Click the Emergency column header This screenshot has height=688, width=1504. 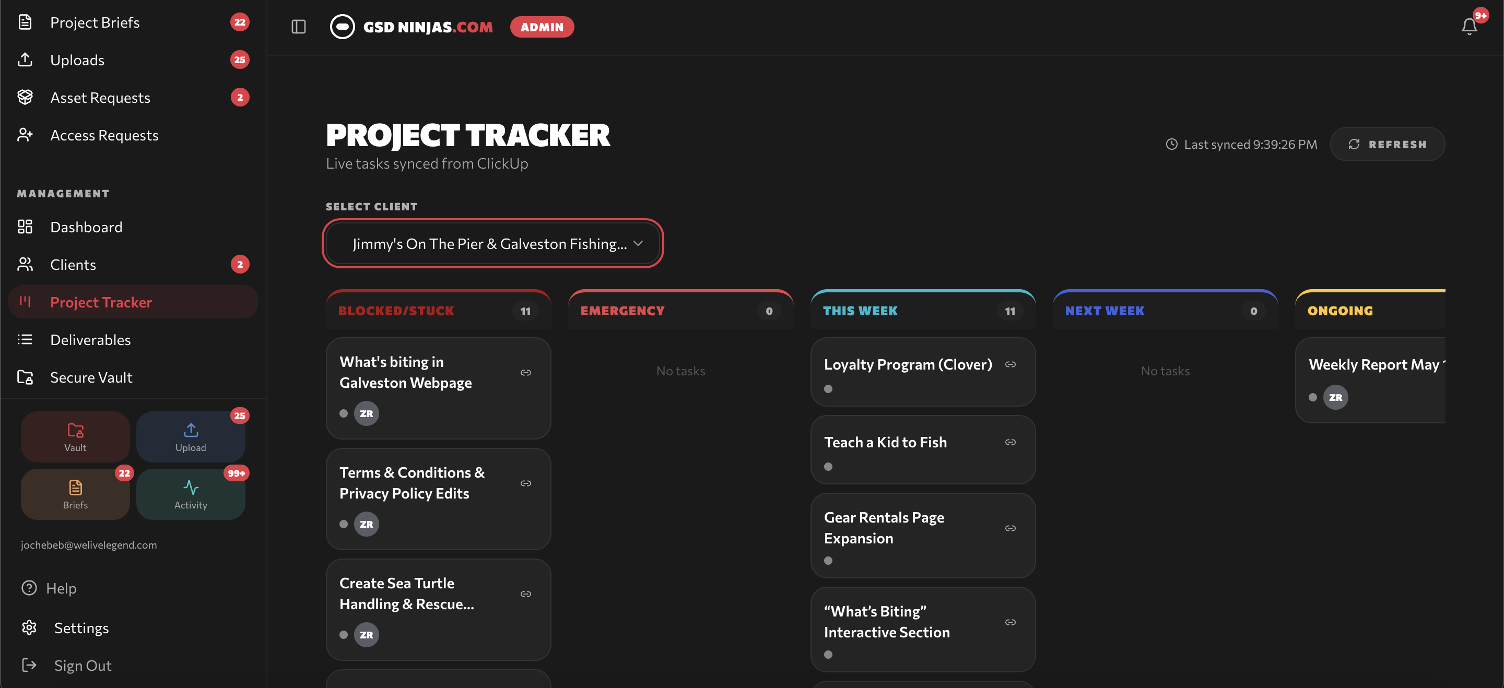tap(680, 311)
